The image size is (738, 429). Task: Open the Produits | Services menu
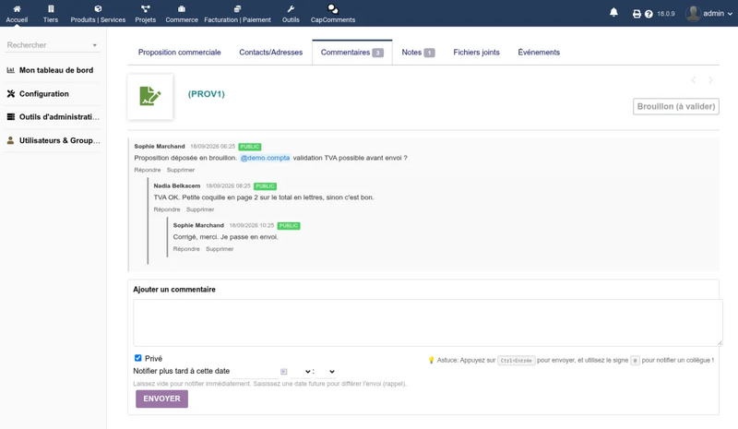(98, 14)
